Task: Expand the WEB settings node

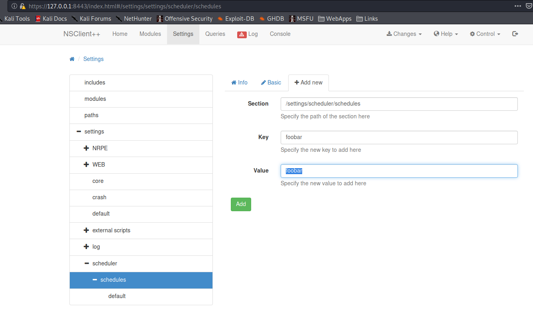Action: (x=86, y=164)
